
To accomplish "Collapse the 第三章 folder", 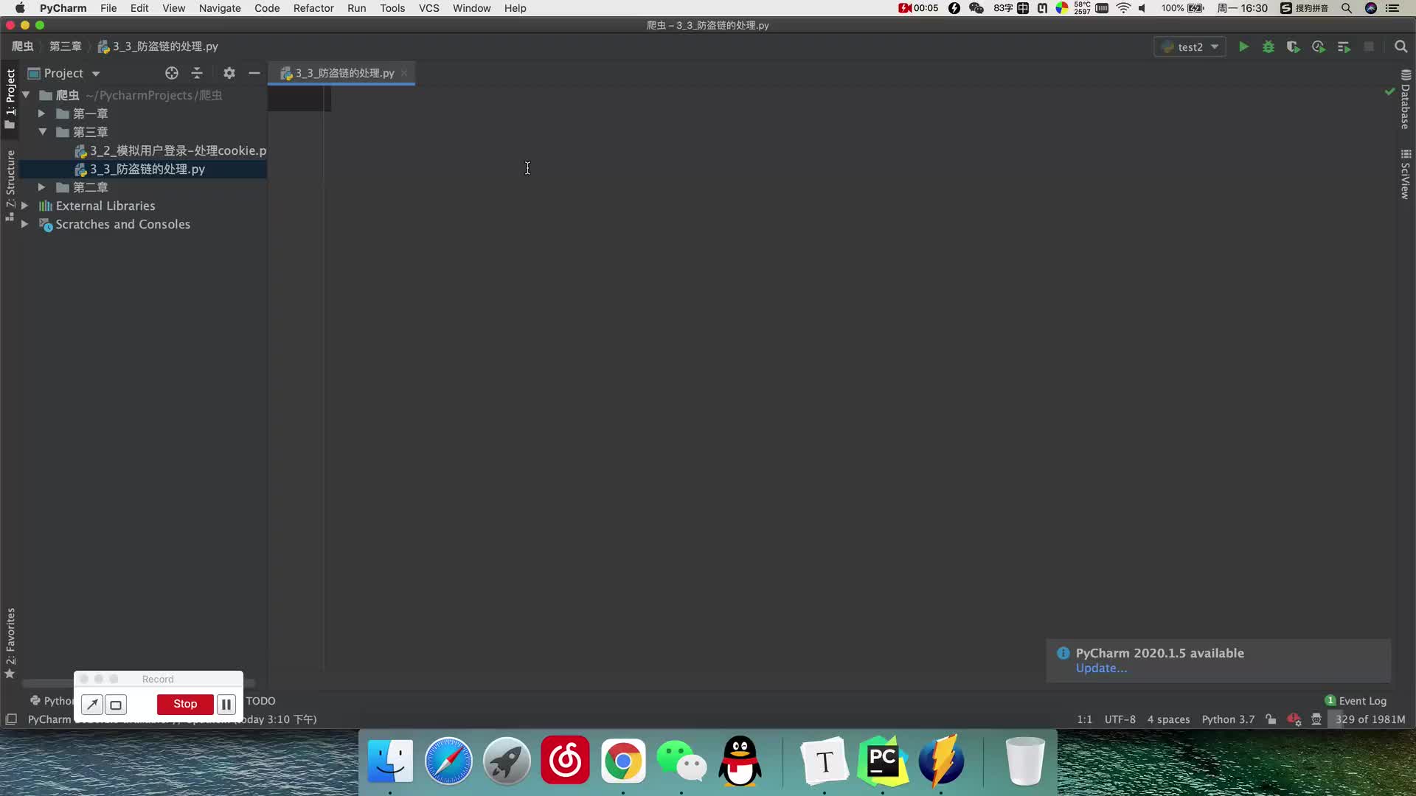I will [42, 132].
